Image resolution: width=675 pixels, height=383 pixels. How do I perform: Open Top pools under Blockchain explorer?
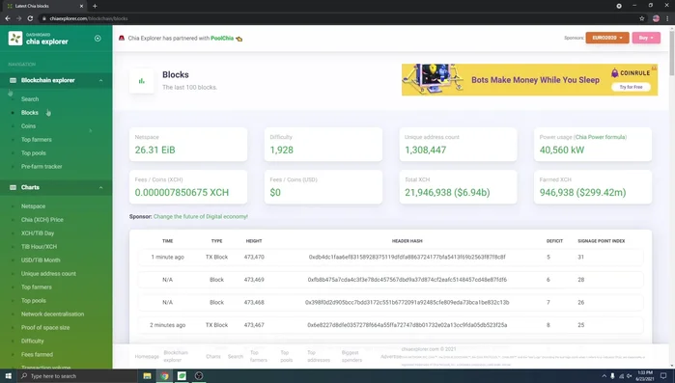pos(33,153)
